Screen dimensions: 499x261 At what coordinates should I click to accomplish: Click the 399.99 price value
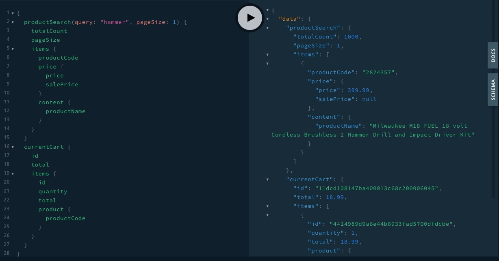[x=359, y=90]
